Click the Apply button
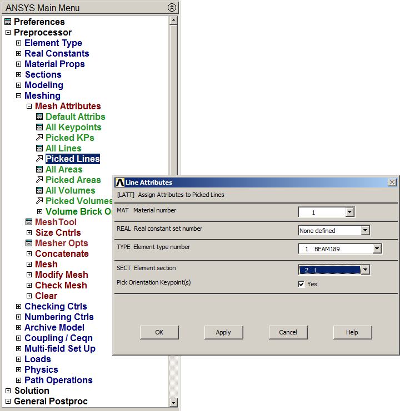Image resolution: width=400 pixels, height=411 pixels. pyautogui.click(x=223, y=332)
